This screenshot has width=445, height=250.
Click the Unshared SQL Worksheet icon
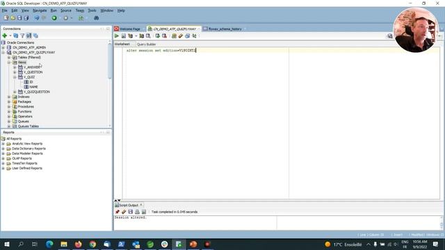click(x=174, y=36)
